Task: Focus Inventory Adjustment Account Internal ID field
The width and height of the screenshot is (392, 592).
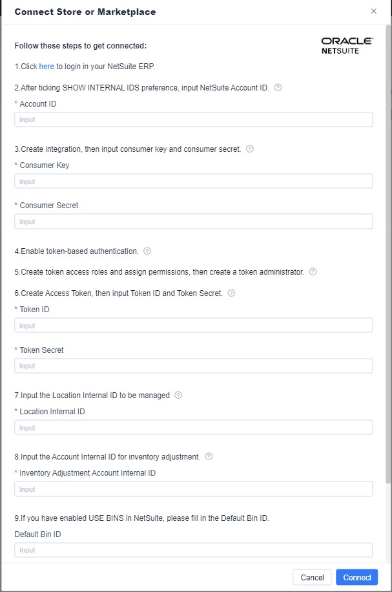Action: pos(194,489)
